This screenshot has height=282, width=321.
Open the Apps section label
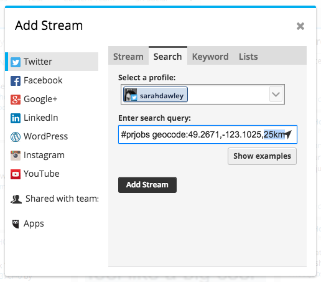point(34,223)
